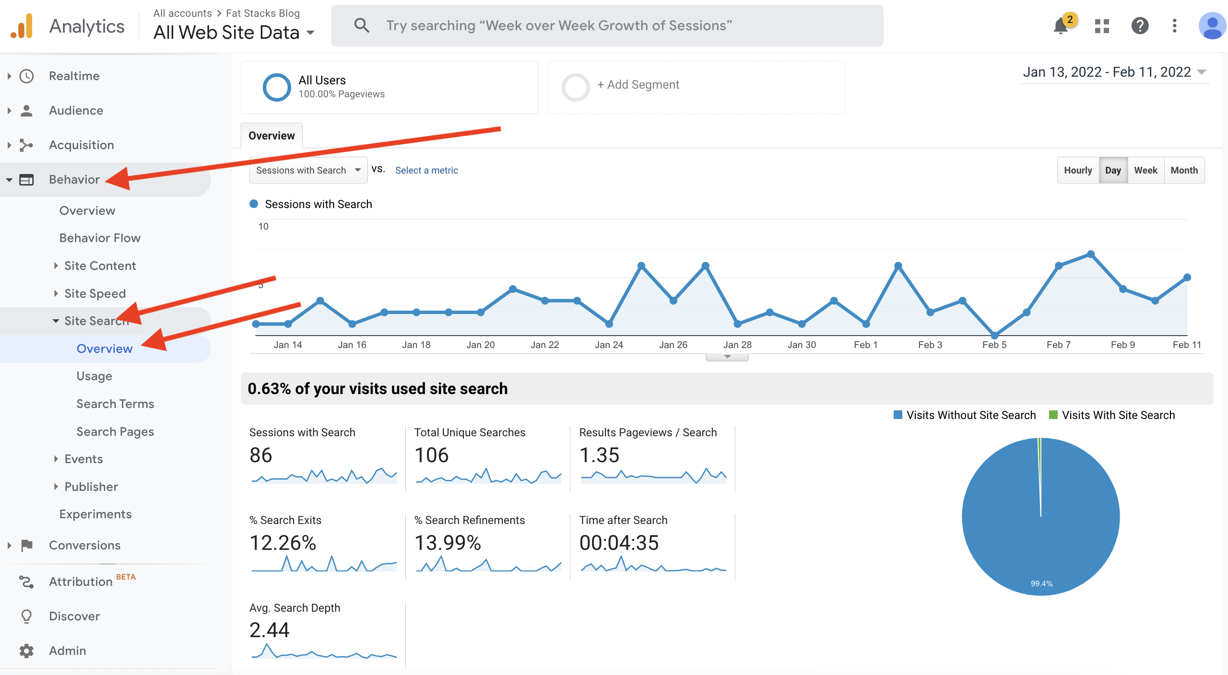Open the Admin settings link

pos(68,651)
